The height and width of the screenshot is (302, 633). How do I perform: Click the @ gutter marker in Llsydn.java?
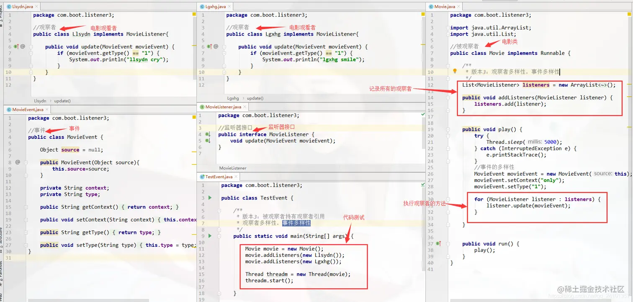click(x=23, y=47)
